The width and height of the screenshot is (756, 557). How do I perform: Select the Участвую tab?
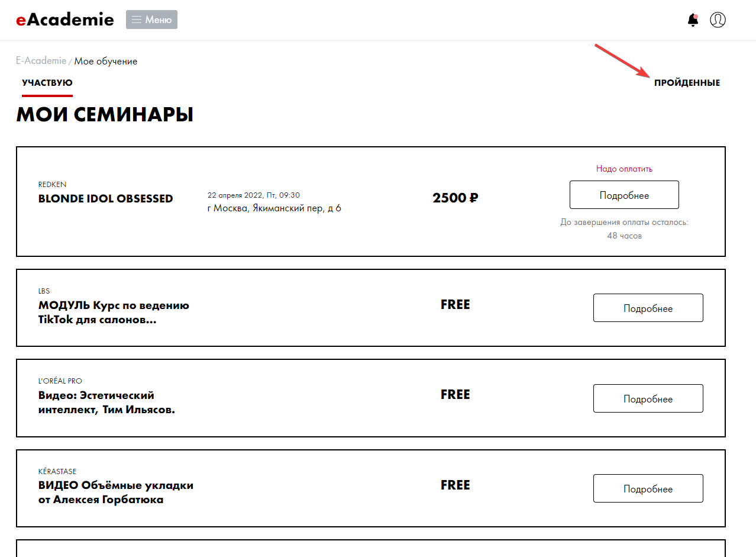coord(47,83)
